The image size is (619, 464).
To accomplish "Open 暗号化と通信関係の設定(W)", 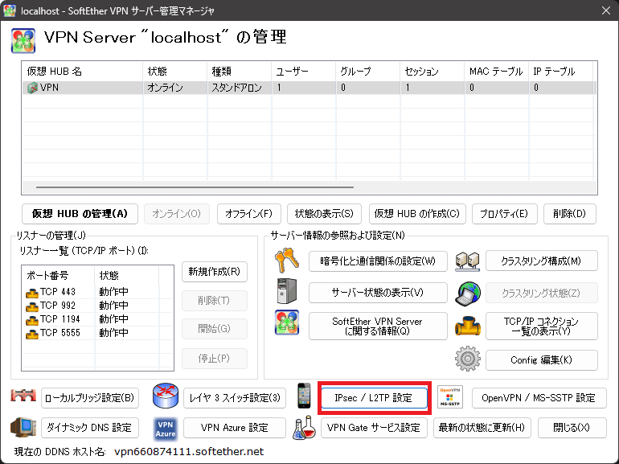I will pos(378,261).
